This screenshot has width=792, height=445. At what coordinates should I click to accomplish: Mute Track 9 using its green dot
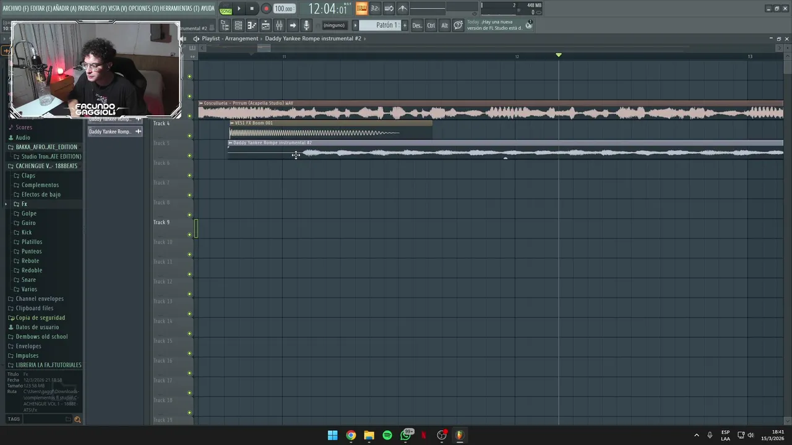pyautogui.click(x=189, y=235)
